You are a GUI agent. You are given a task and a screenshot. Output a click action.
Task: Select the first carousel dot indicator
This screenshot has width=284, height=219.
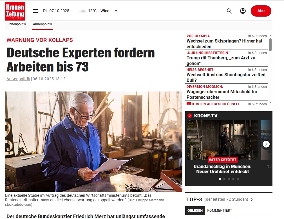click(220, 179)
